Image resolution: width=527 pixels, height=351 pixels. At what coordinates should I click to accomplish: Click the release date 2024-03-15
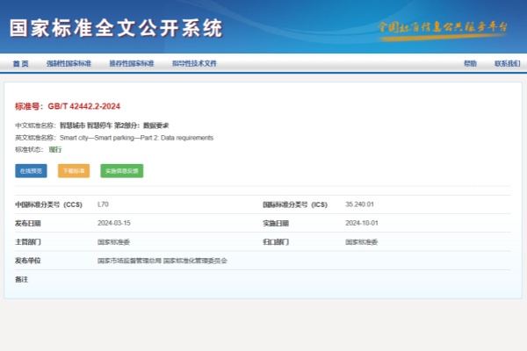pyautogui.click(x=114, y=223)
